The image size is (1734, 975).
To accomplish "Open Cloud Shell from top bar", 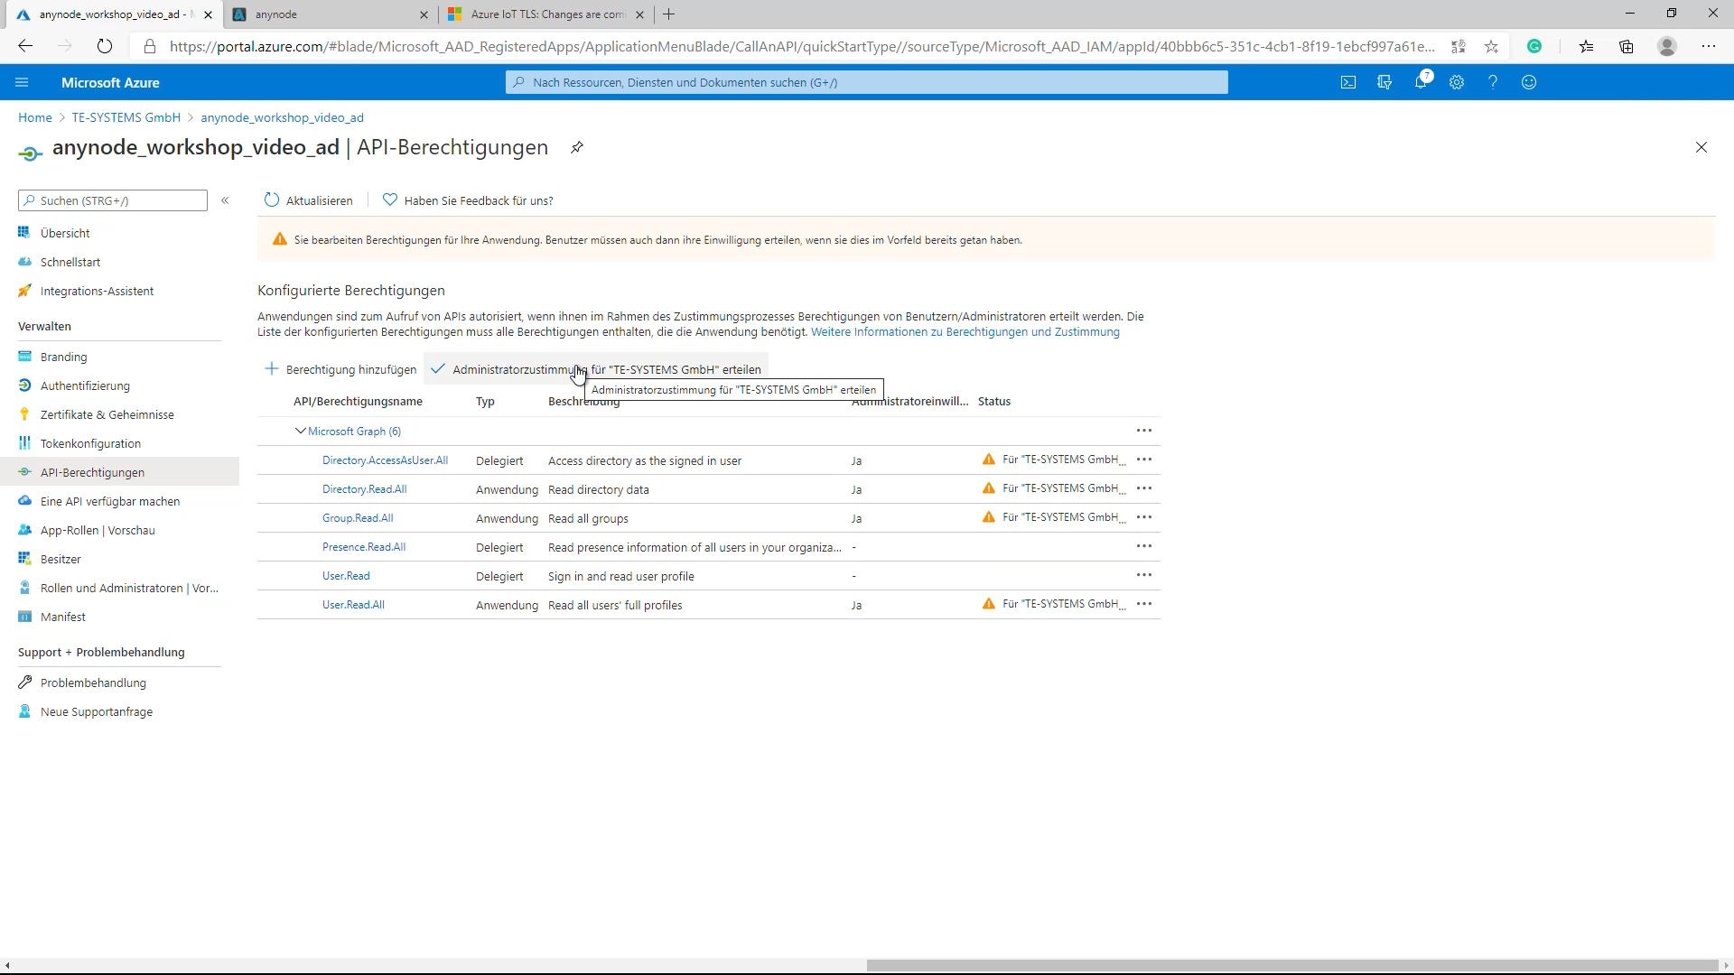I will 1348,82.
